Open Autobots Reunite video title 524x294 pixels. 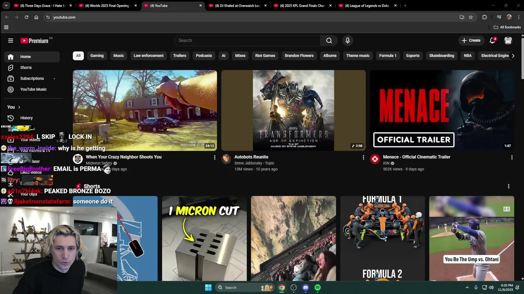[251, 157]
